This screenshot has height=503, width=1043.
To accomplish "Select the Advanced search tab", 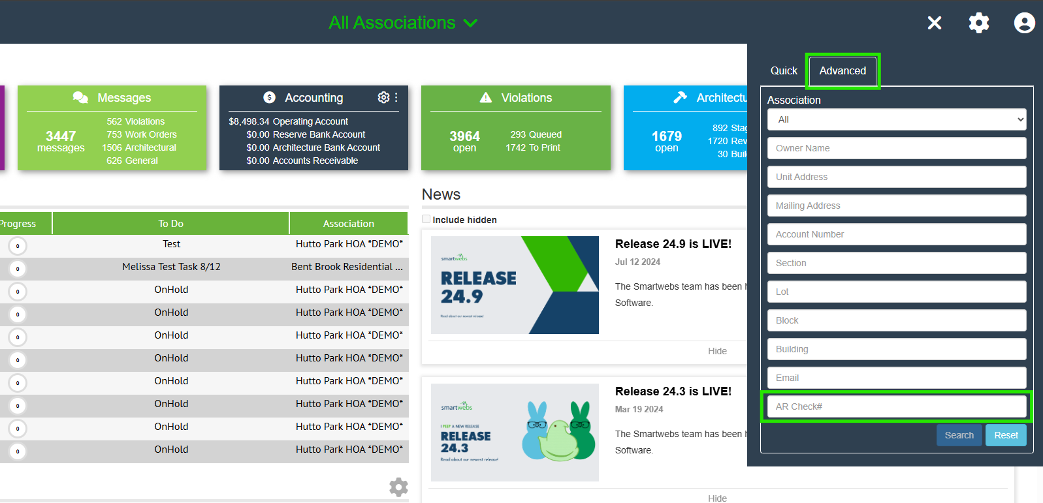I will pyautogui.click(x=842, y=70).
